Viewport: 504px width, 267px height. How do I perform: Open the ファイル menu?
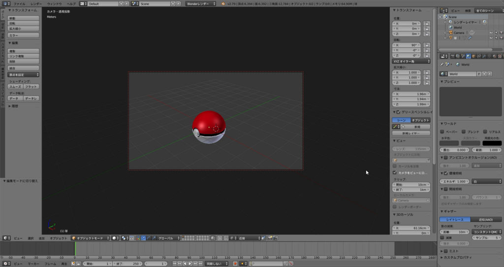[20, 4]
